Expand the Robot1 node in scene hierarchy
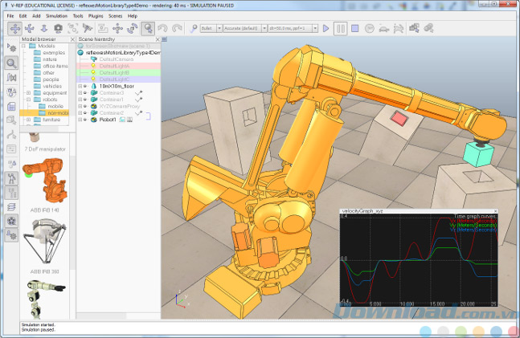Image resolution: width=520 pixels, height=338 pixels. click(x=80, y=120)
